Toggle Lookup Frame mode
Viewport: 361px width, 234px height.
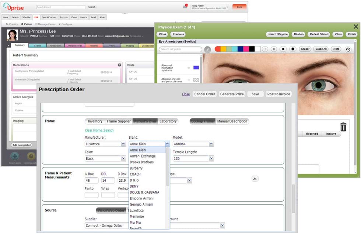coord(203,121)
